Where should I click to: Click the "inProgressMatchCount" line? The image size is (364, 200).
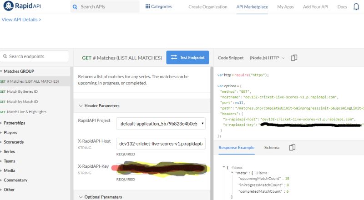(264, 185)
